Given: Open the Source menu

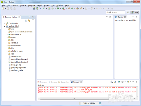Looking at the screenshot, I should pos(23,5).
